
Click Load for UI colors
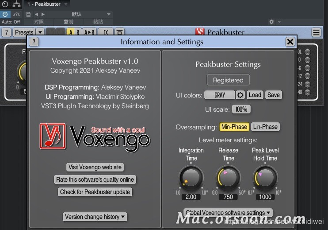[x=255, y=95]
